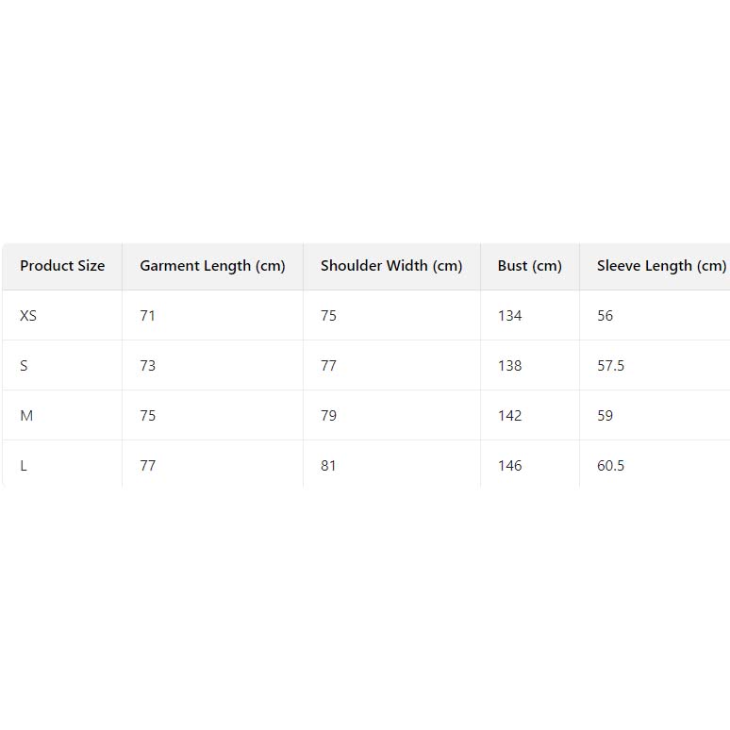
Task: Click the Garment Length (cm) header
Action: 212,266
